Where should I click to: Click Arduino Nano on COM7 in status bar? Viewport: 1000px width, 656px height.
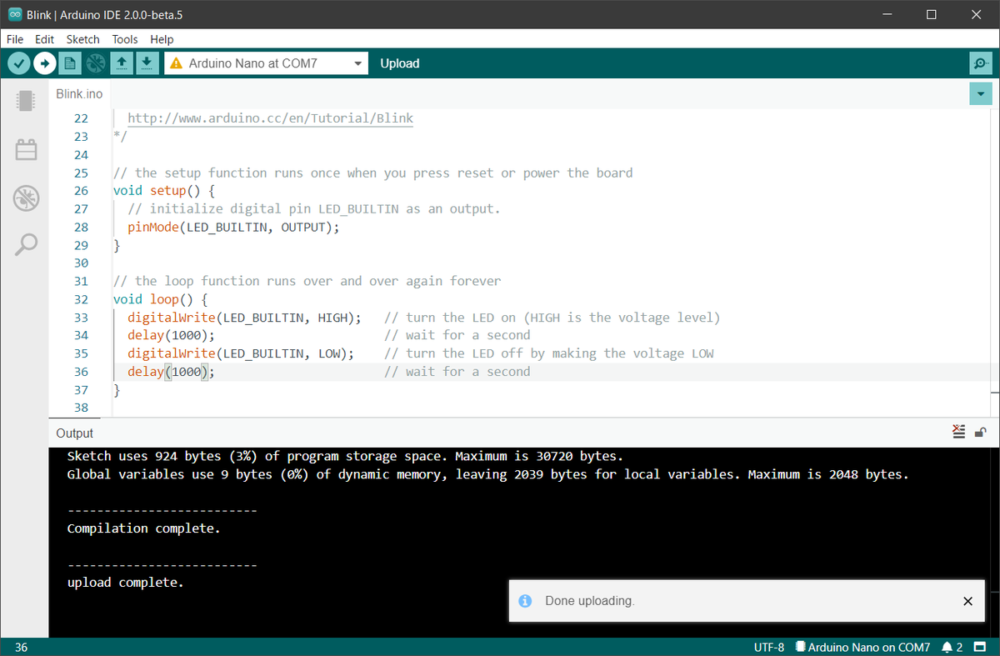(862, 647)
